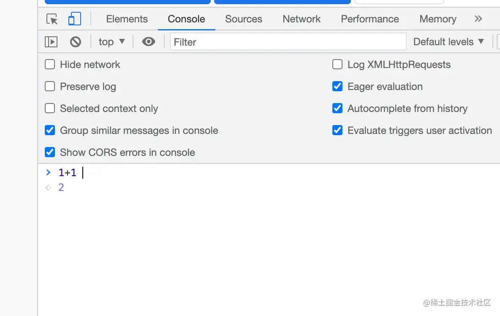Viewport: 500px width, 316px height.
Task: Go to the Memory tab
Action: pos(437,19)
